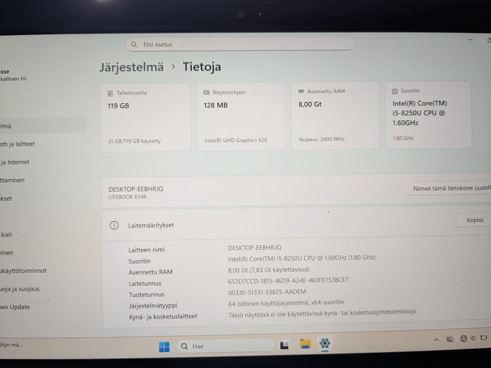Go back to Järjestelmä breadcrumb

[131, 67]
